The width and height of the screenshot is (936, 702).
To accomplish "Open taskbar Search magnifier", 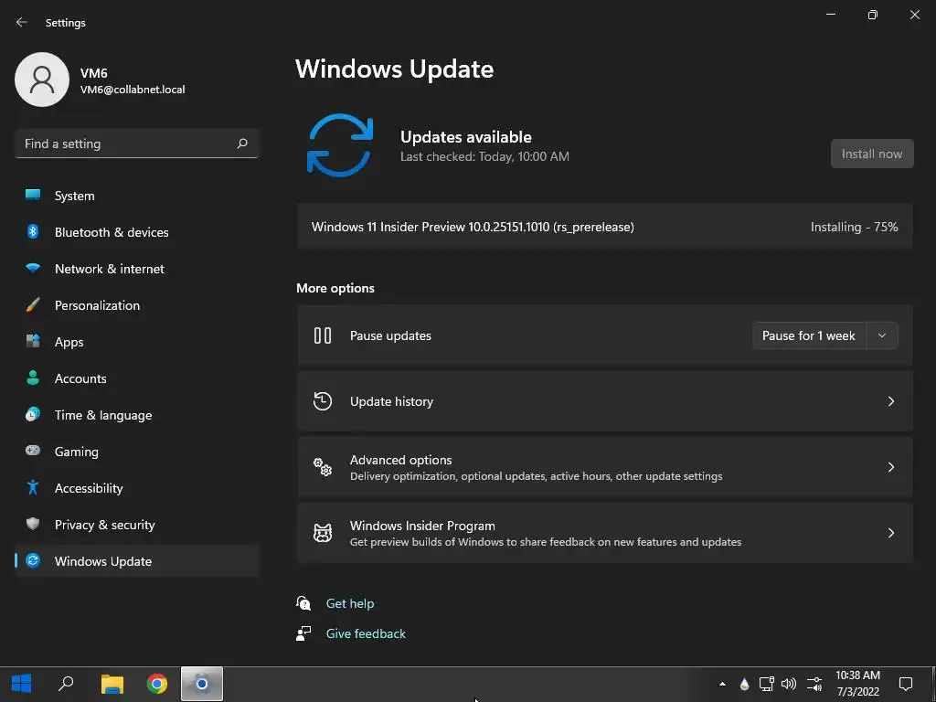I will [x=66, y=684].
